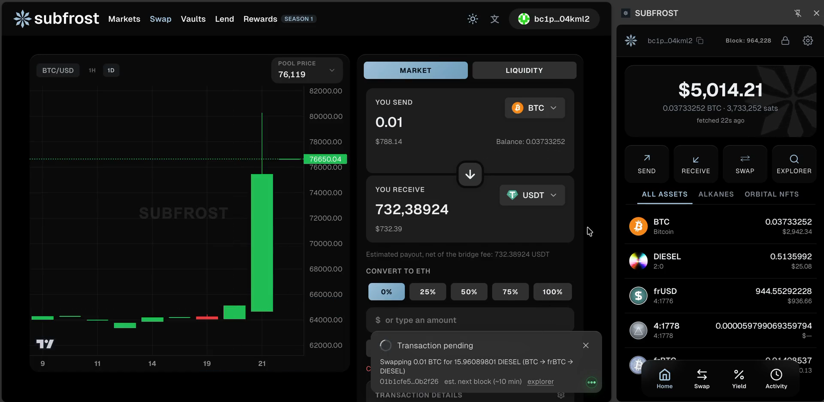Set Convert to ETH at 0%

(386, 292)
